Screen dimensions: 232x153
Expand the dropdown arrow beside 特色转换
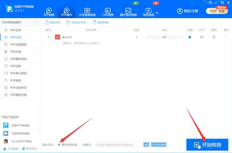pyautogui.click(x=157, y=13)
